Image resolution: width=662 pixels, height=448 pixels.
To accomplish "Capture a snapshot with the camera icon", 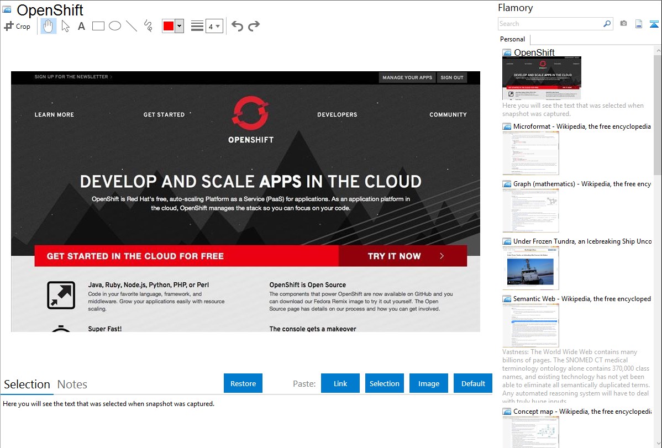I will pos(623,24).
